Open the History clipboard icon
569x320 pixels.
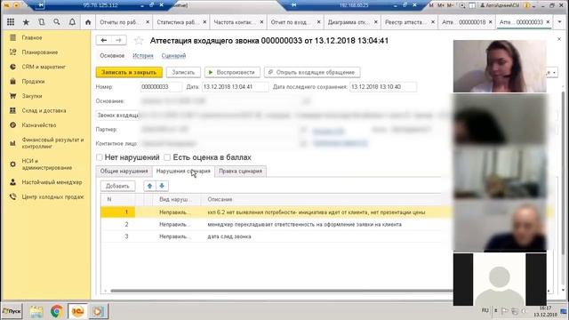(42, 22)
